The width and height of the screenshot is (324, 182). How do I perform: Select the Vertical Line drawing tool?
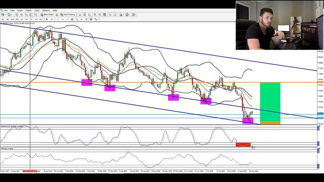coord(58,19)
